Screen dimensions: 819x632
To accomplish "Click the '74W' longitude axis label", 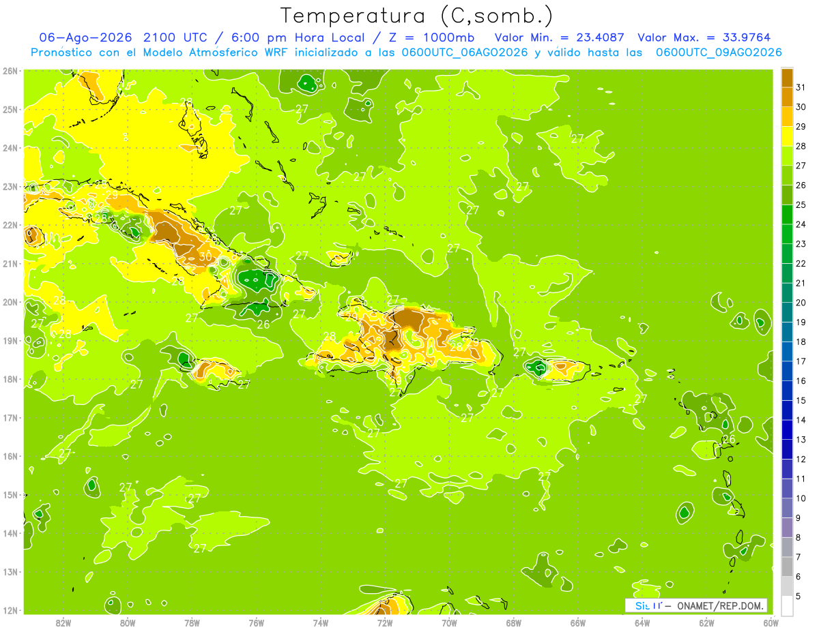I will [x=321, y=622].
